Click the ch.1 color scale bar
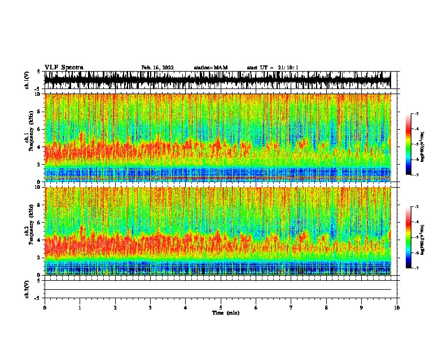This screenshot has width=447, height=345. click(x=409, y=144)
